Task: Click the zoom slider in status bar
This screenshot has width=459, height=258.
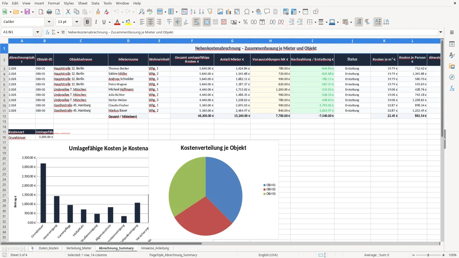Action: click(428, 255)
